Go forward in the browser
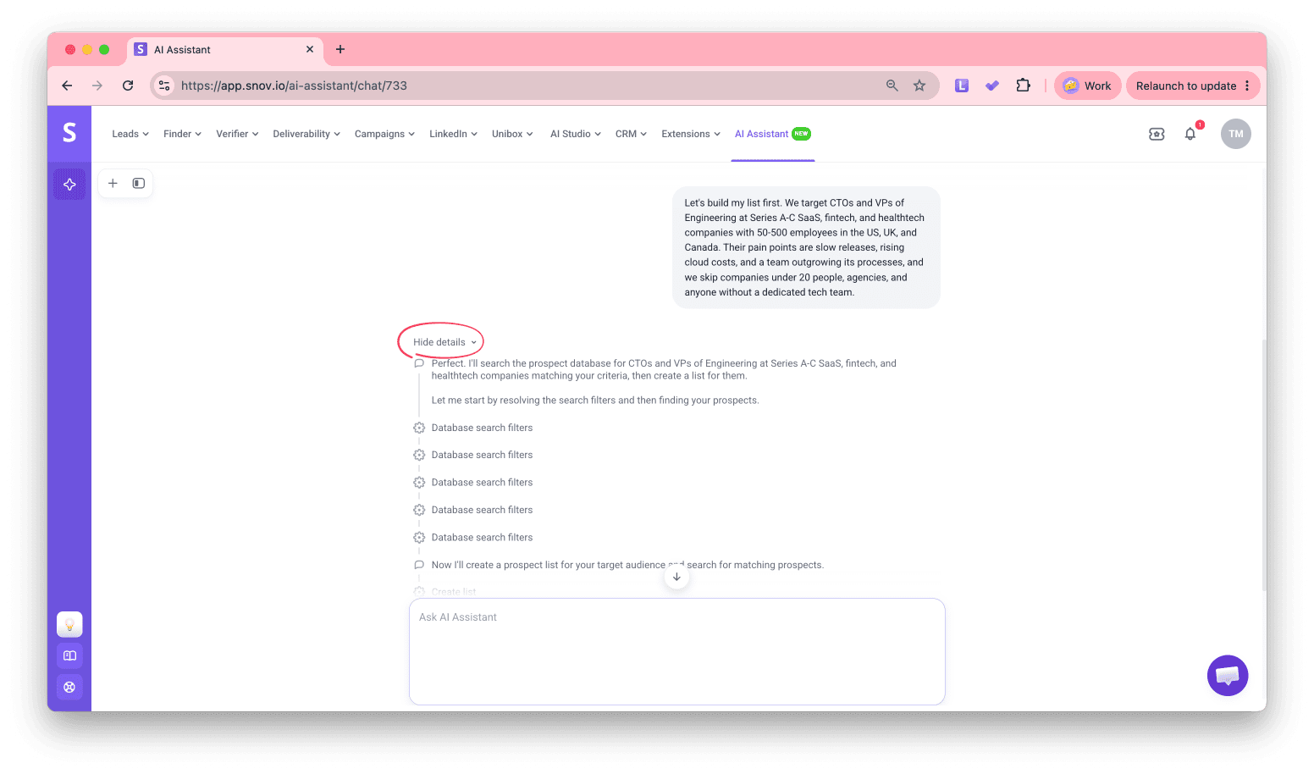Viewport: 1314px width, 774px height. 97,86
